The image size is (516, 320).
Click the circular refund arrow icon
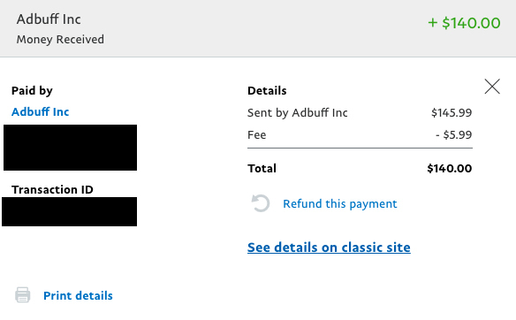(261, 203)
